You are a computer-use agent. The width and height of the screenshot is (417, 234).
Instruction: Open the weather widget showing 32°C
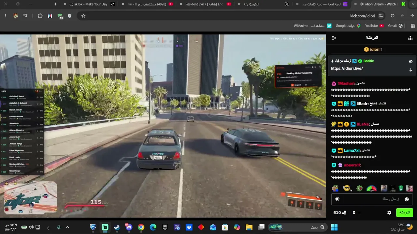point(400,227)
